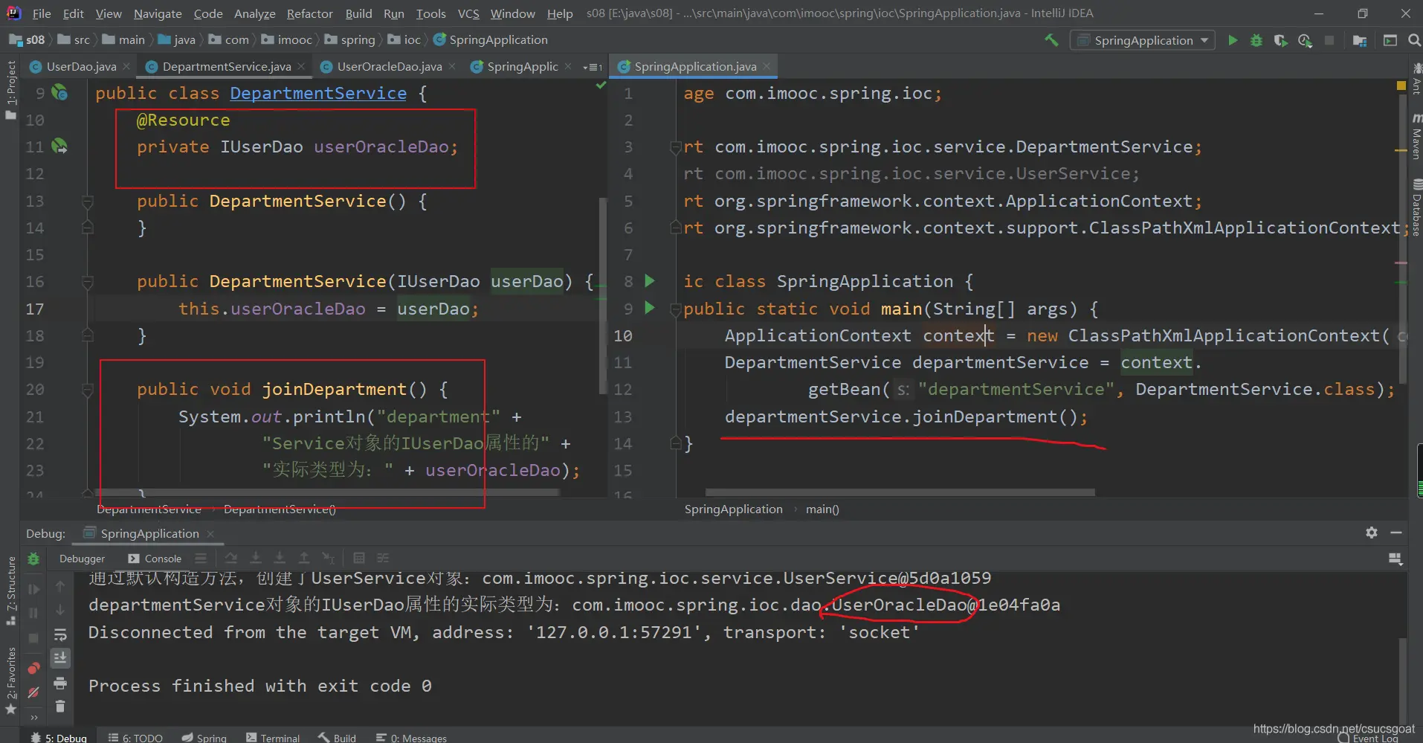The height and width of the screenshot is (743, 1423).
Task: Click the green Run button in toolbar
Action: pyautogui.click(x=1233, y=40)
